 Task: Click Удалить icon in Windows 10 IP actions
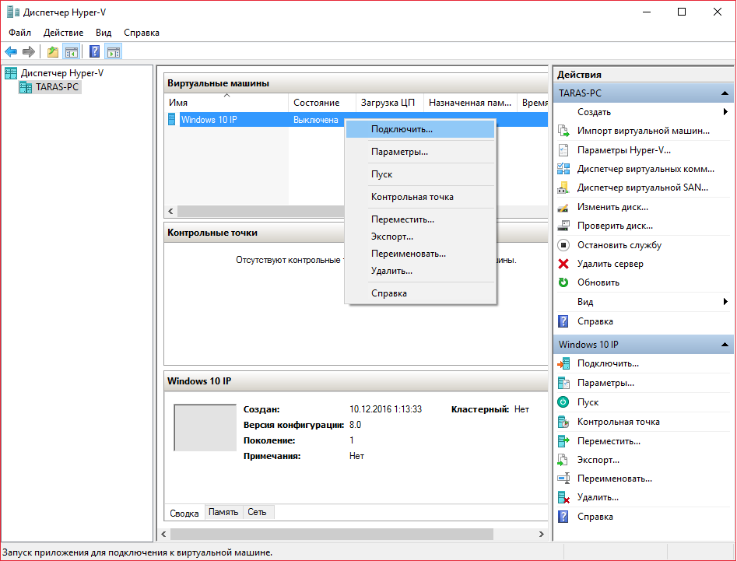563,497
